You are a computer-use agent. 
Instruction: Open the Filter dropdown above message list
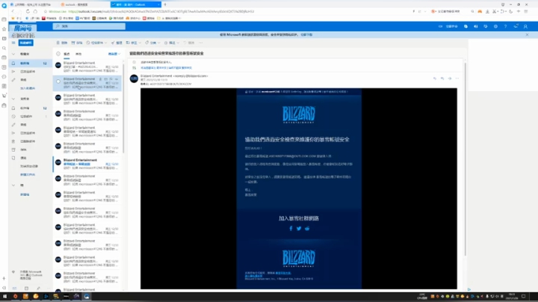[x=114, y=54]
